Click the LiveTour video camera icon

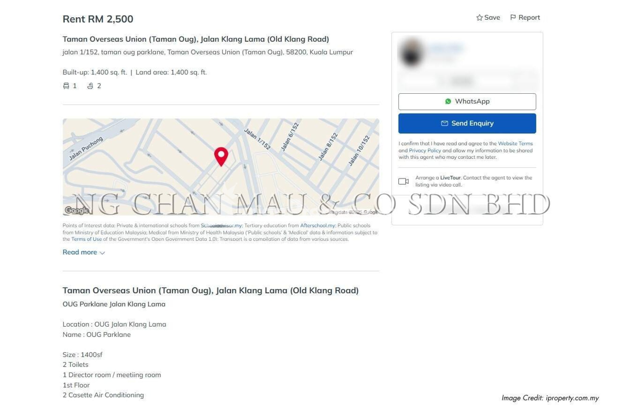(403, 181)
